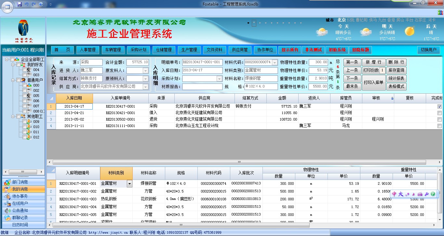This screenshot has height=236, width=444.
Task: Click the 切换用户 button
Action: point(428,50)
